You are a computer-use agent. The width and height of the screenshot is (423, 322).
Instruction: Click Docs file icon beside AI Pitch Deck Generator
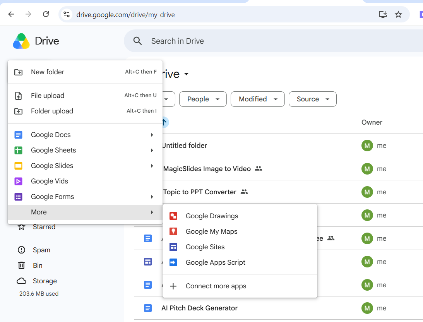148,308
